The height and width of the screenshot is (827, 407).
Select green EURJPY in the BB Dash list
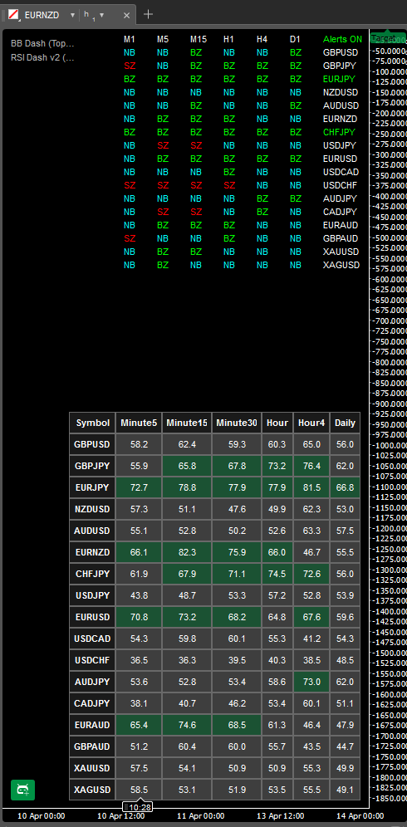click(339, 79)
